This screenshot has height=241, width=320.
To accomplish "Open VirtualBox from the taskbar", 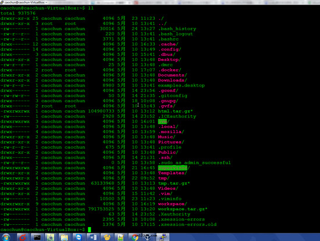I will click(148, 238).
